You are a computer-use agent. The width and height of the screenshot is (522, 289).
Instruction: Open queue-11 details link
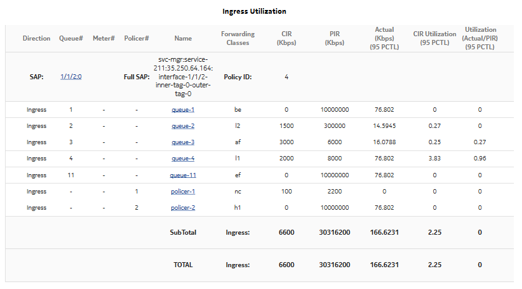point(183,175)
